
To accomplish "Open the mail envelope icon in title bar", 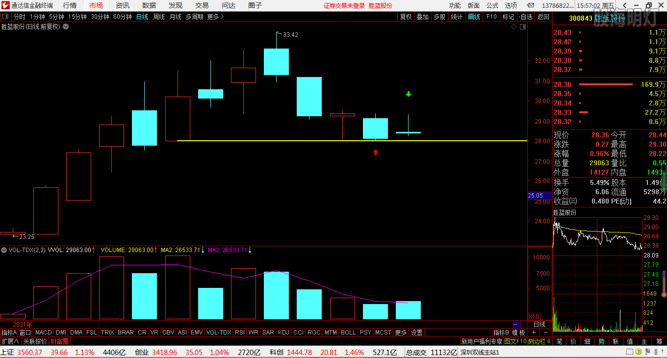I will [531, 5].
